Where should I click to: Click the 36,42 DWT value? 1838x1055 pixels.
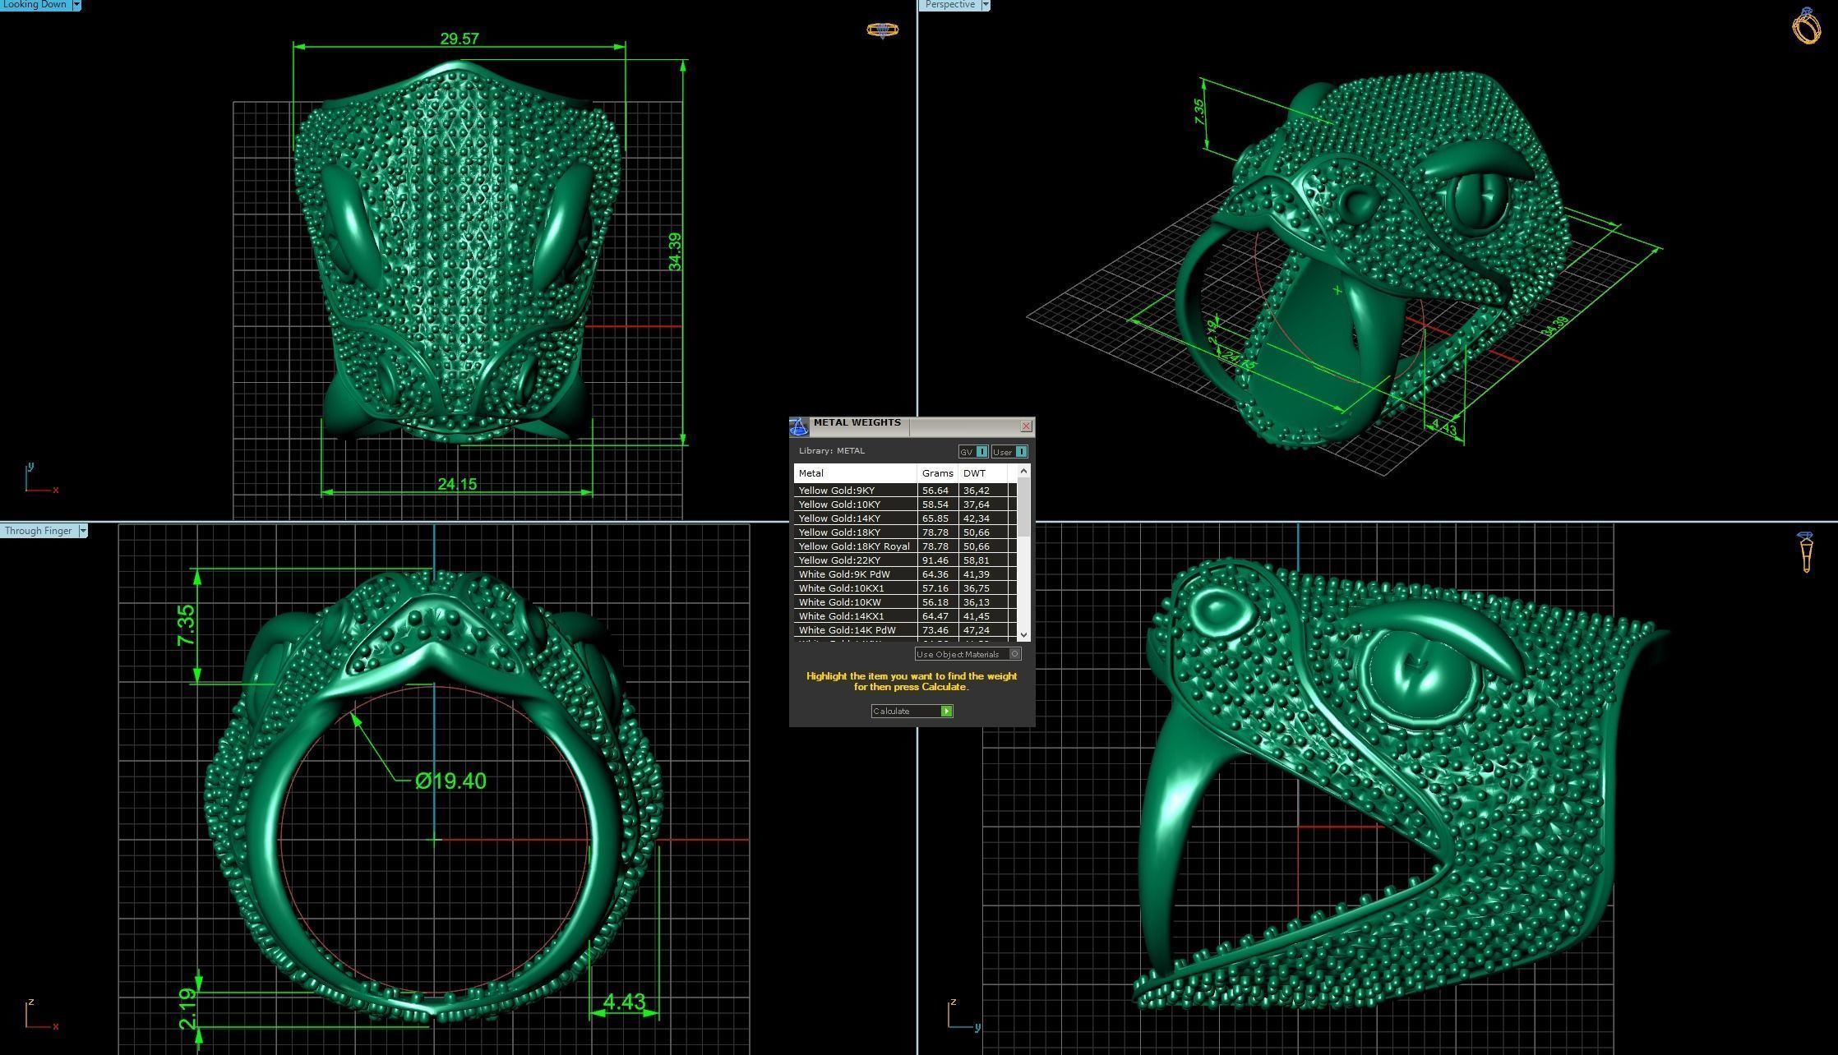[976, 491]
